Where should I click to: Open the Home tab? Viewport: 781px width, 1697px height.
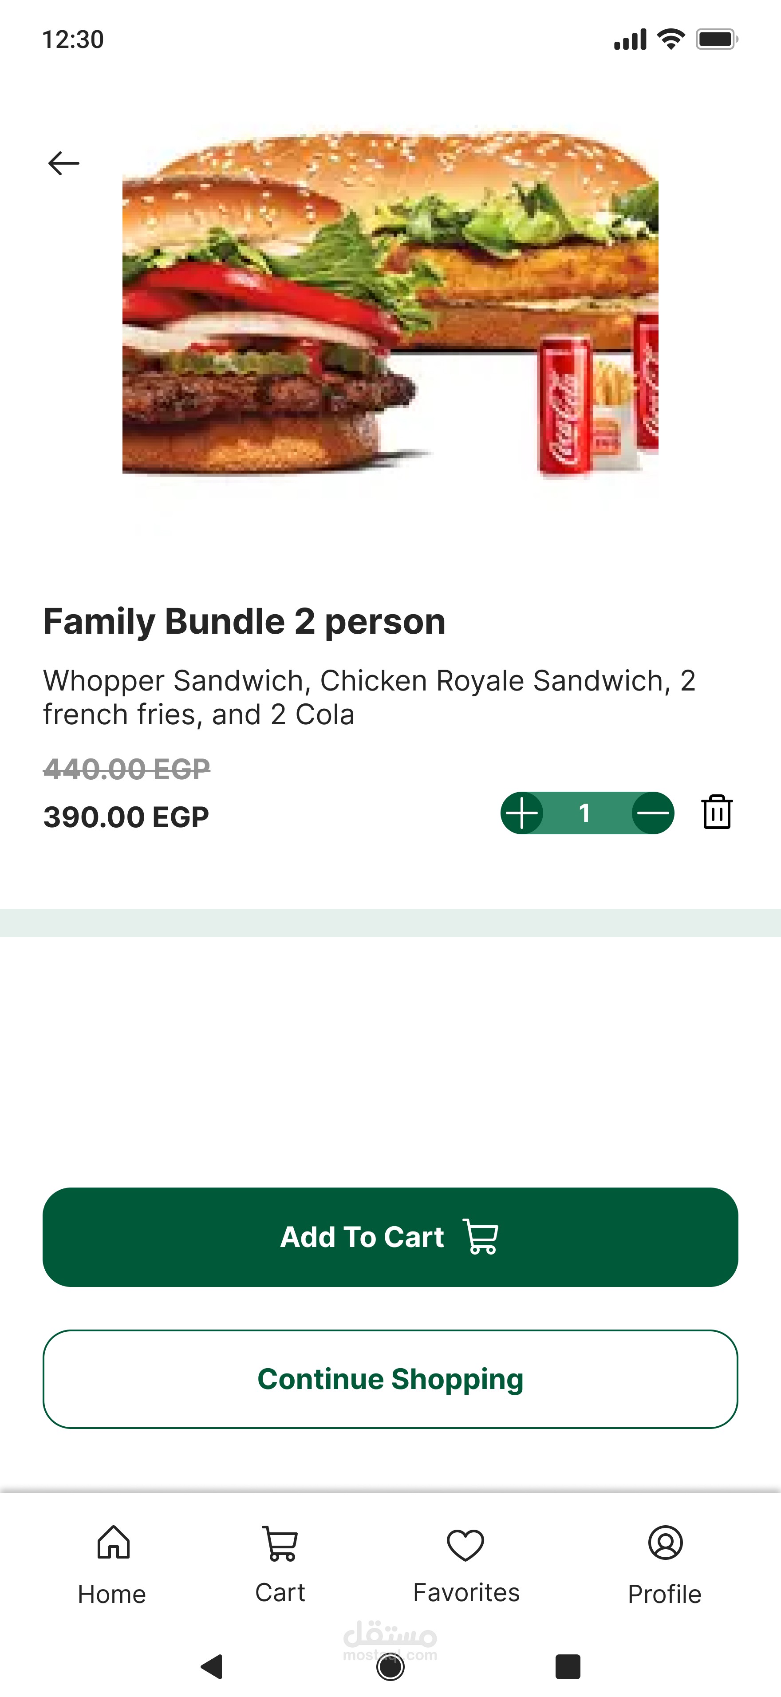click(113, 1564)
